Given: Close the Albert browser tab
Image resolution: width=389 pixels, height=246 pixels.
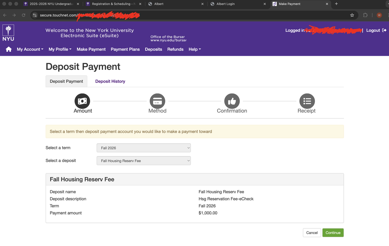Looking at the screenshot, I should (x=202, y=4).
